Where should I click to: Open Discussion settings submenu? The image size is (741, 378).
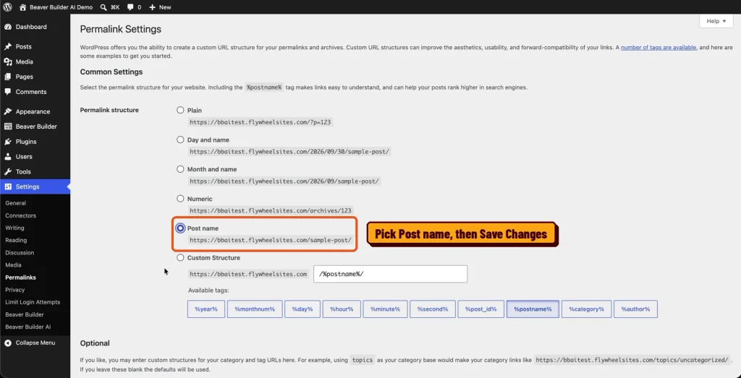tap(20, 252)
